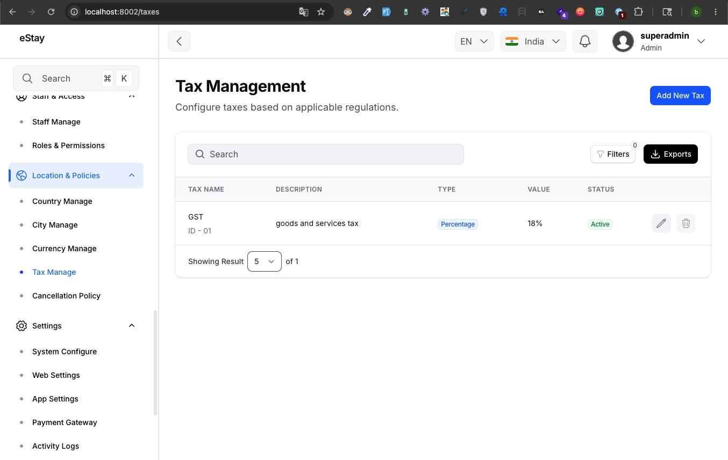Click the 18% value cell
Image resolution: width=728 pixels, height=460 pixels.
pyautogui.click(x=535, y=223)
